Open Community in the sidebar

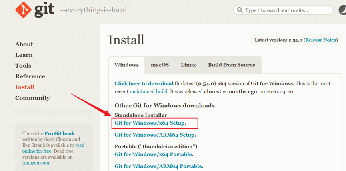tap(32, 98)
